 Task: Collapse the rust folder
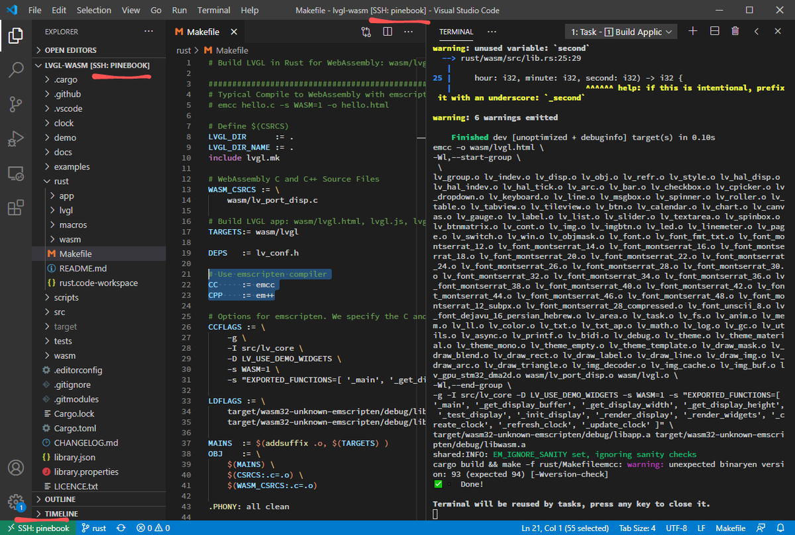tap(98, 181)
